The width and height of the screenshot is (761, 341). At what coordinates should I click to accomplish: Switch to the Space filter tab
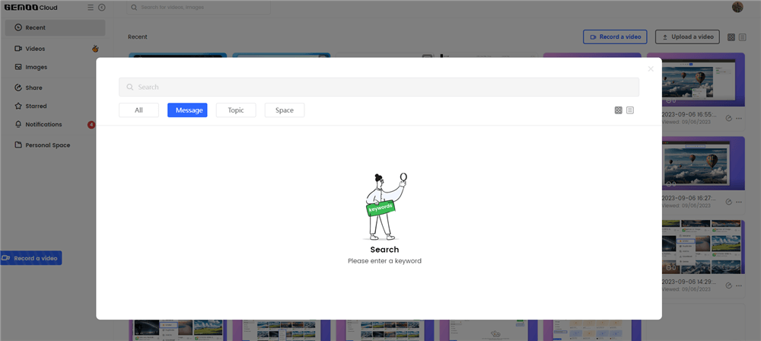[285, 110]
